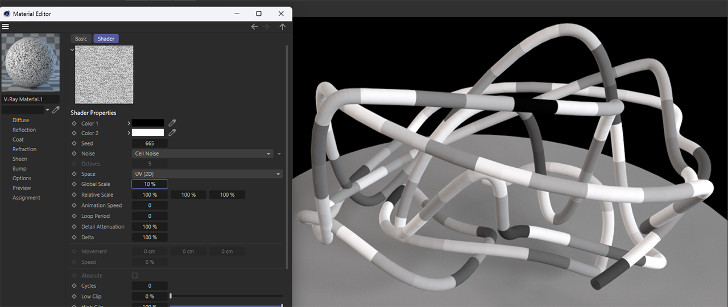Open the Assignment section
The height and width of the screenshot is (307, 728).
tap(26, 197)
